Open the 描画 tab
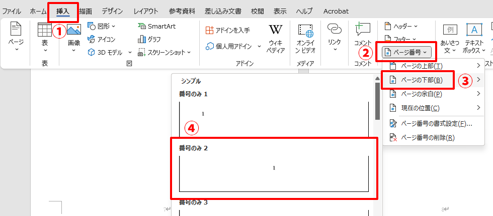 [86, 12]
